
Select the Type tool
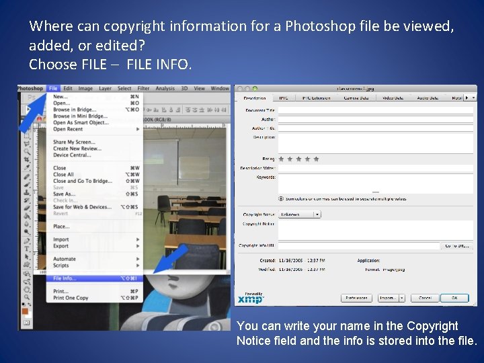(27, 249)
